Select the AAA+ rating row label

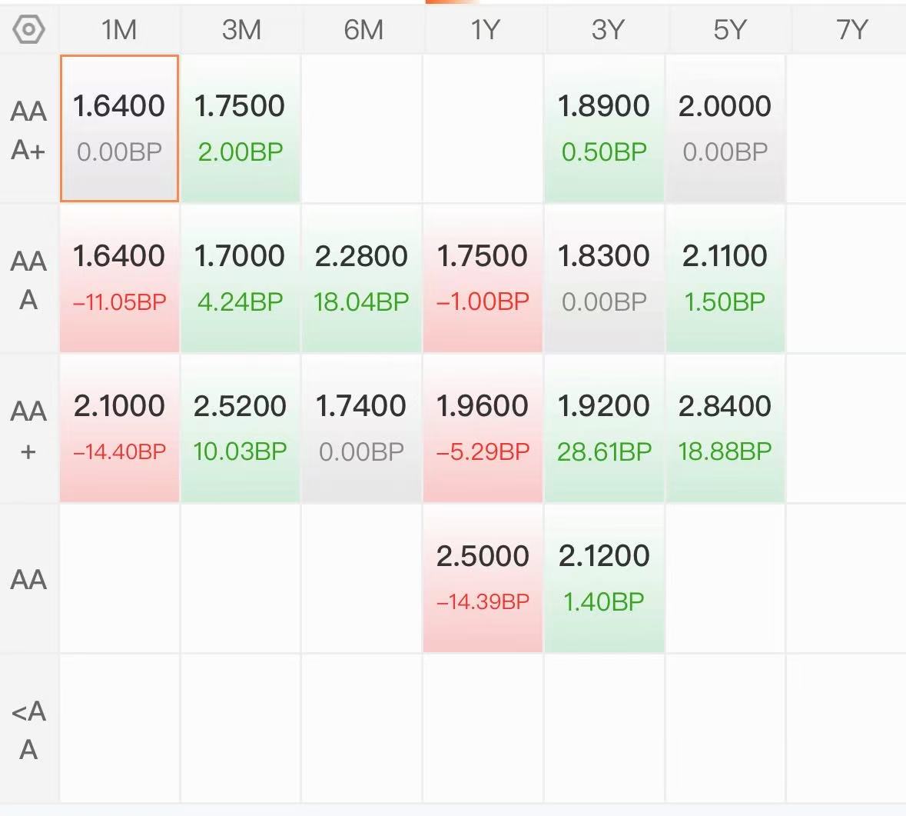(x=28, y=129)
